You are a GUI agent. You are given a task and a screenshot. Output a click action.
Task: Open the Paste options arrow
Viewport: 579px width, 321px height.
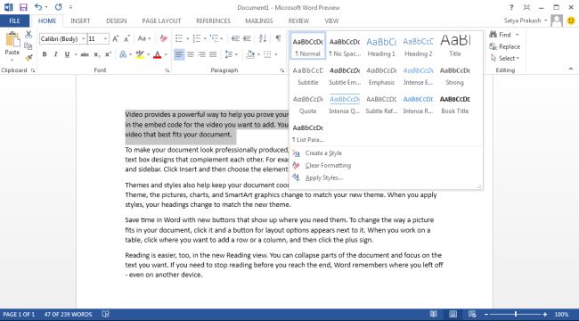tap(12, 61)
